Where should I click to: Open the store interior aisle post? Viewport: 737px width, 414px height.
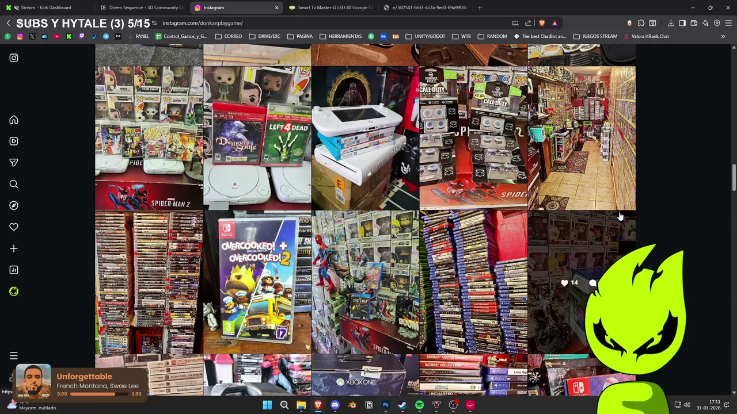click(582, 138)
